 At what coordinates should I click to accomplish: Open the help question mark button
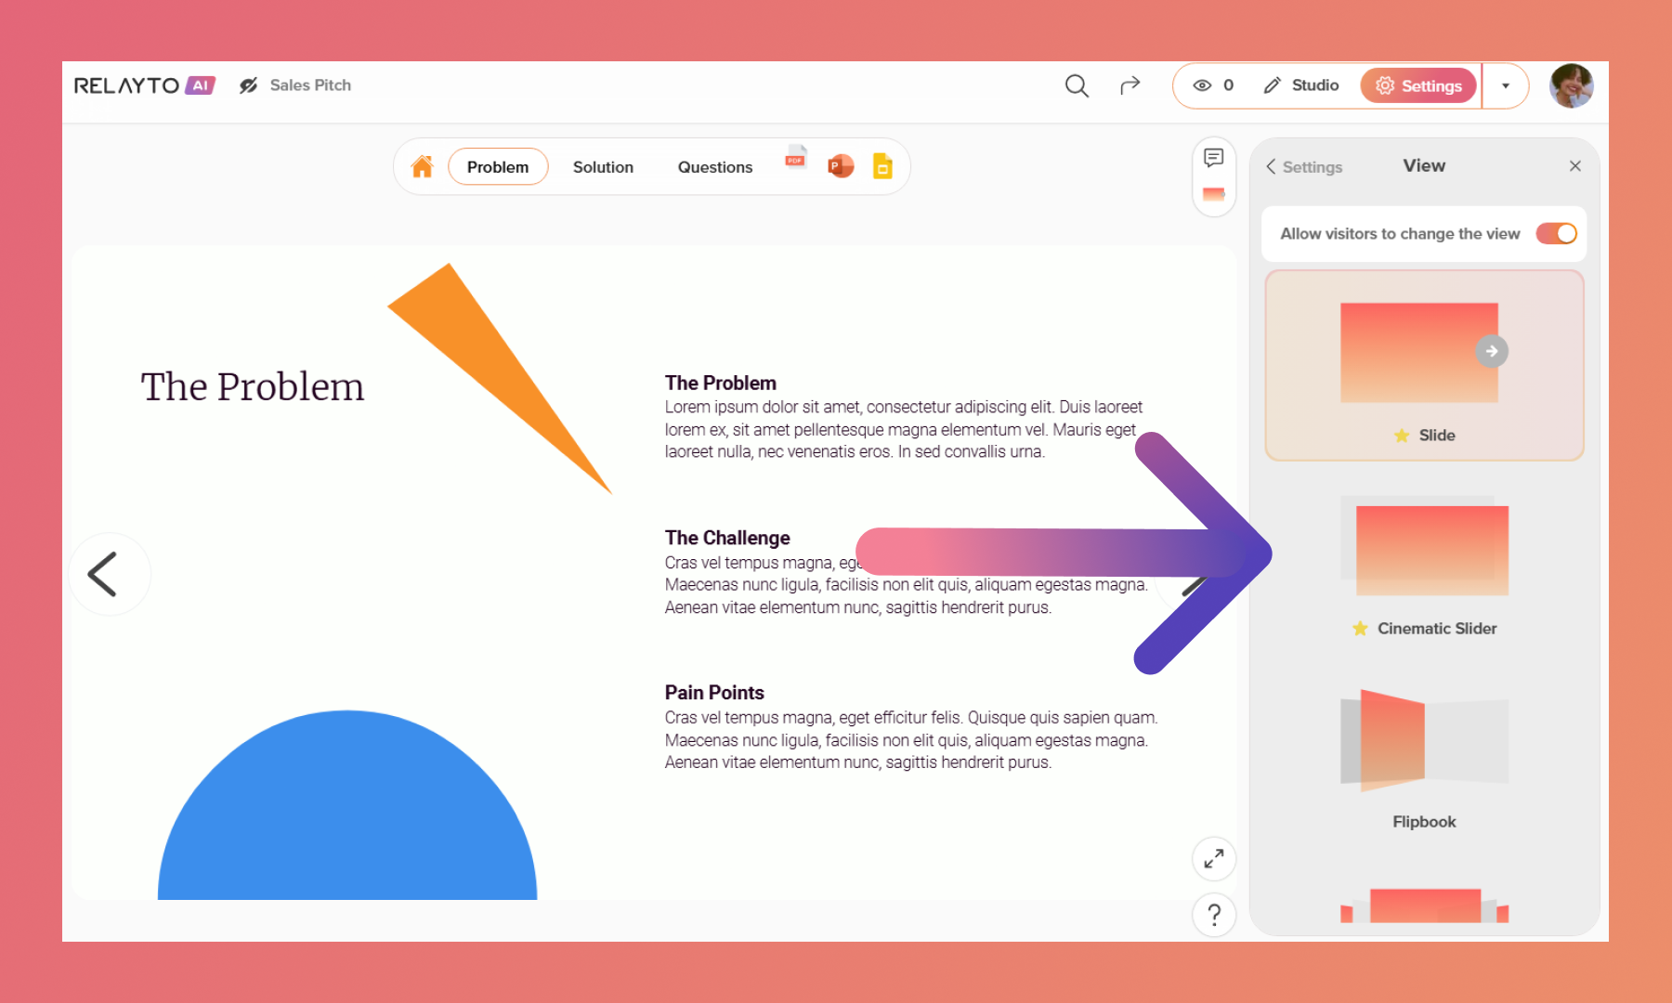(x=1213, y=916)
